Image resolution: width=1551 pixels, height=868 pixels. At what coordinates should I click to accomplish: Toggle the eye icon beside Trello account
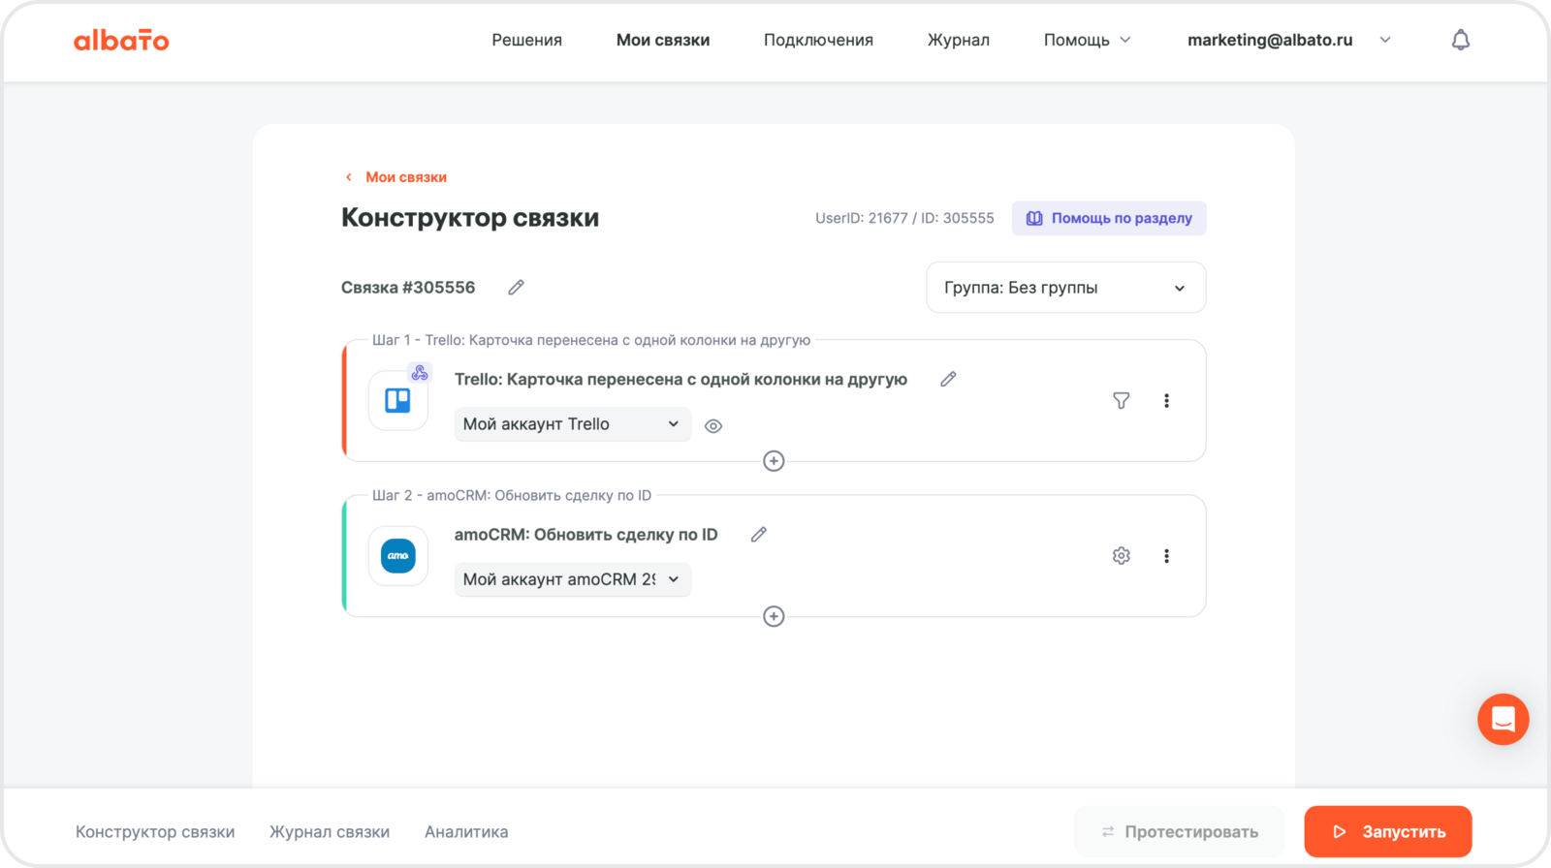(713, 426)
